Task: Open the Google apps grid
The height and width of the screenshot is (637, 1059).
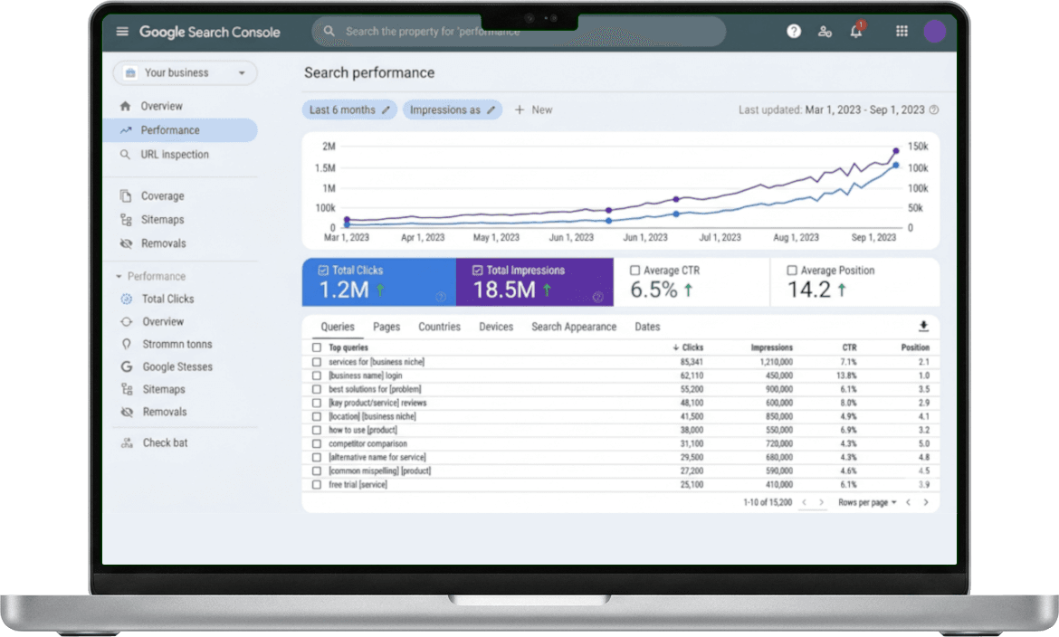Action: (x=902, y=31)
